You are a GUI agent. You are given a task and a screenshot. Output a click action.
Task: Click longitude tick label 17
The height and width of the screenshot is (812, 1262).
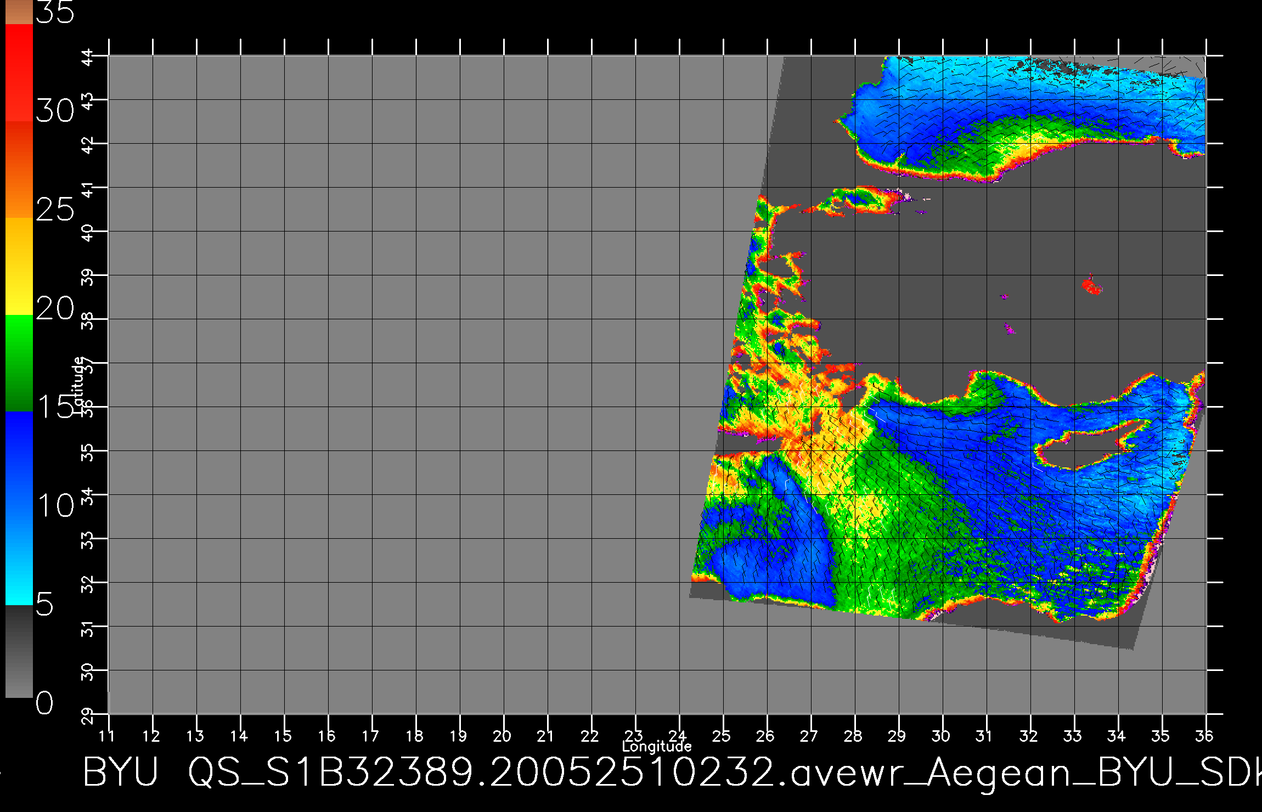pos(371,736)
